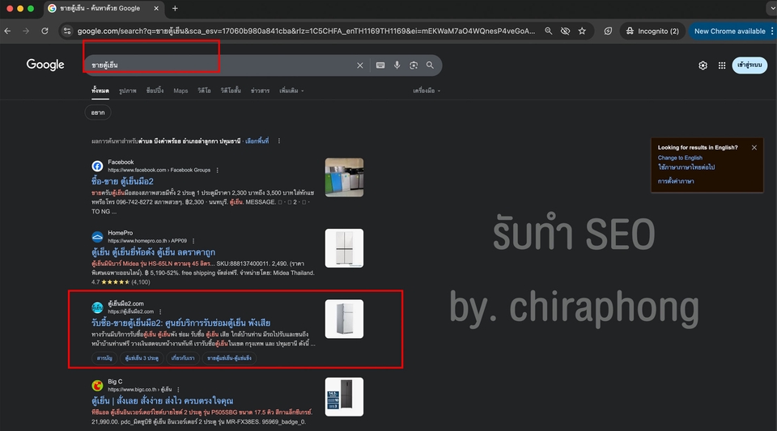Image resolution: width=777 pixels, height=431 pixels.
Task: Switch to the ข่าวสาร (News) tab
Action: point(260,91)
